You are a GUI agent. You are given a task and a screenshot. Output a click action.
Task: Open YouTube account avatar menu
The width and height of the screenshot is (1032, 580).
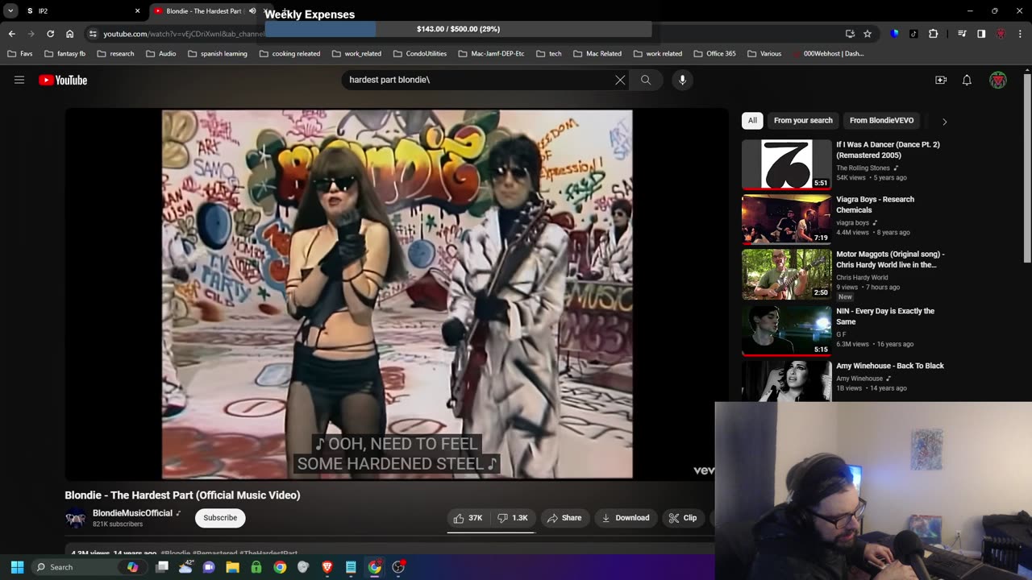point(998,80)
